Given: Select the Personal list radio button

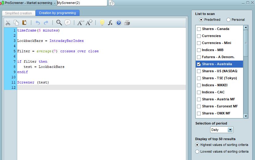Looking at the screenshot, I should coord(228,20).
